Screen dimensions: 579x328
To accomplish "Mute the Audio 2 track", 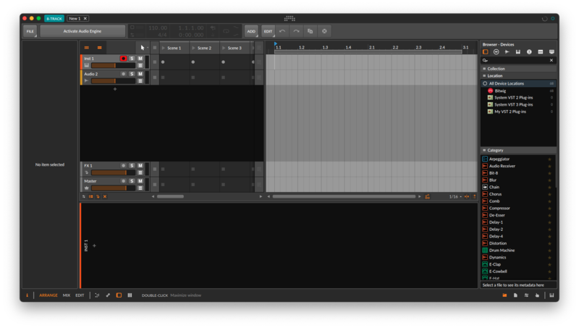I will [140, 74].
